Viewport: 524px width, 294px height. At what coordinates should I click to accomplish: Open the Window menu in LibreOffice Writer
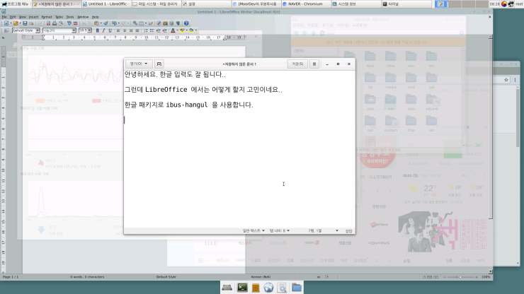coord(83,17)
